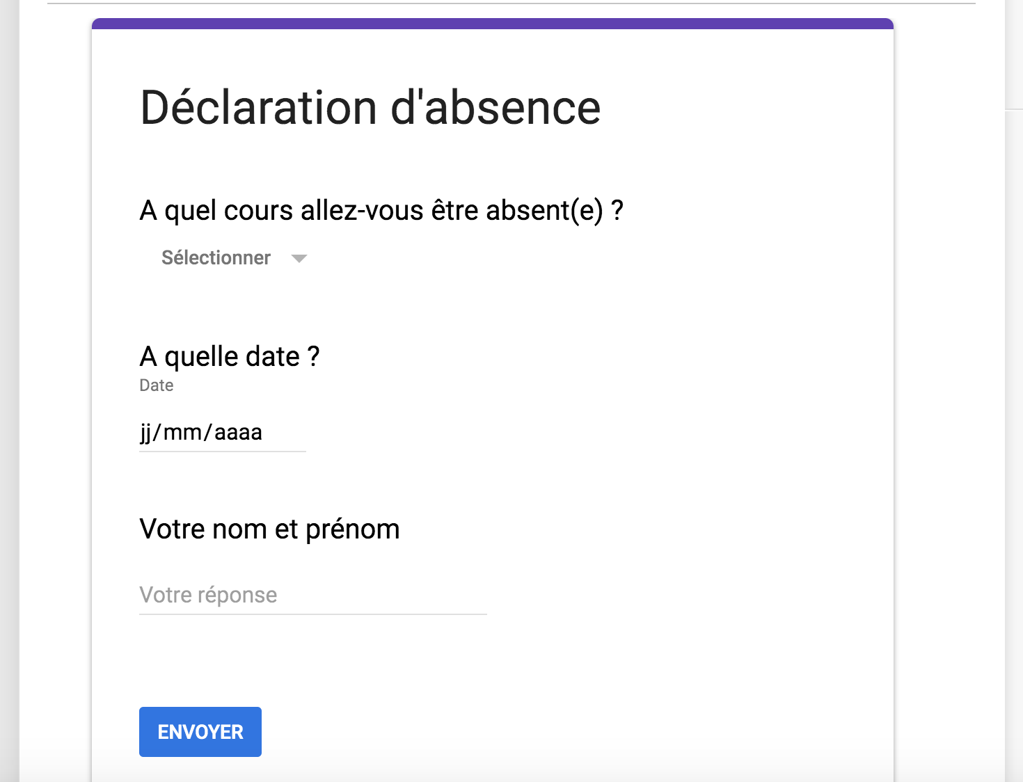Click the absent(e) course question label
This screenshot has height=782, width=1023.
coord(381,210)
